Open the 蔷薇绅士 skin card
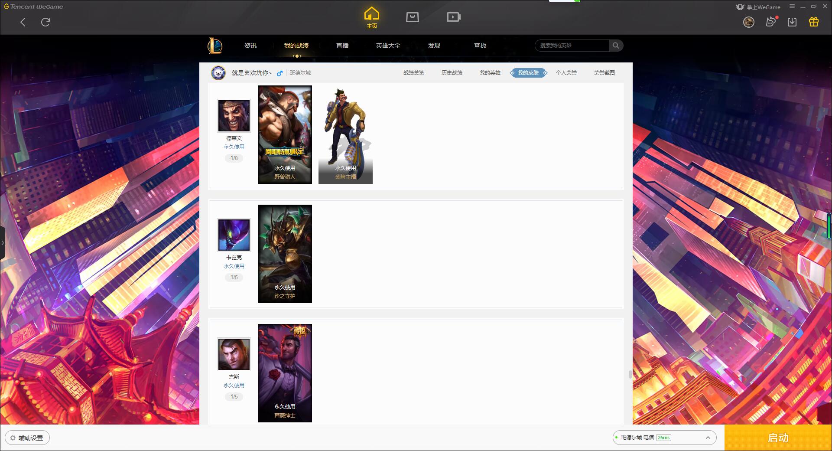The height and width of the screenshot is (451, 832). [285, 373]
